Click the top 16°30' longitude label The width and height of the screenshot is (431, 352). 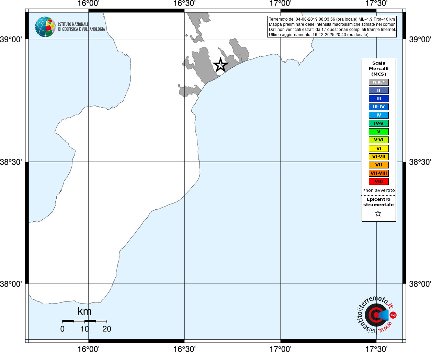coord(184,3)
